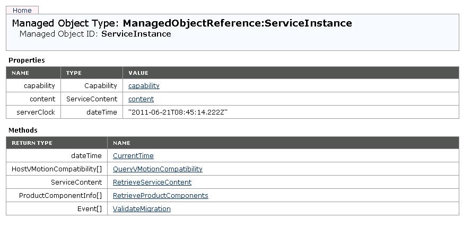Screen dimensions: 463x235
Task: Click the Event[] return type cell
Action: click(90, 208)
